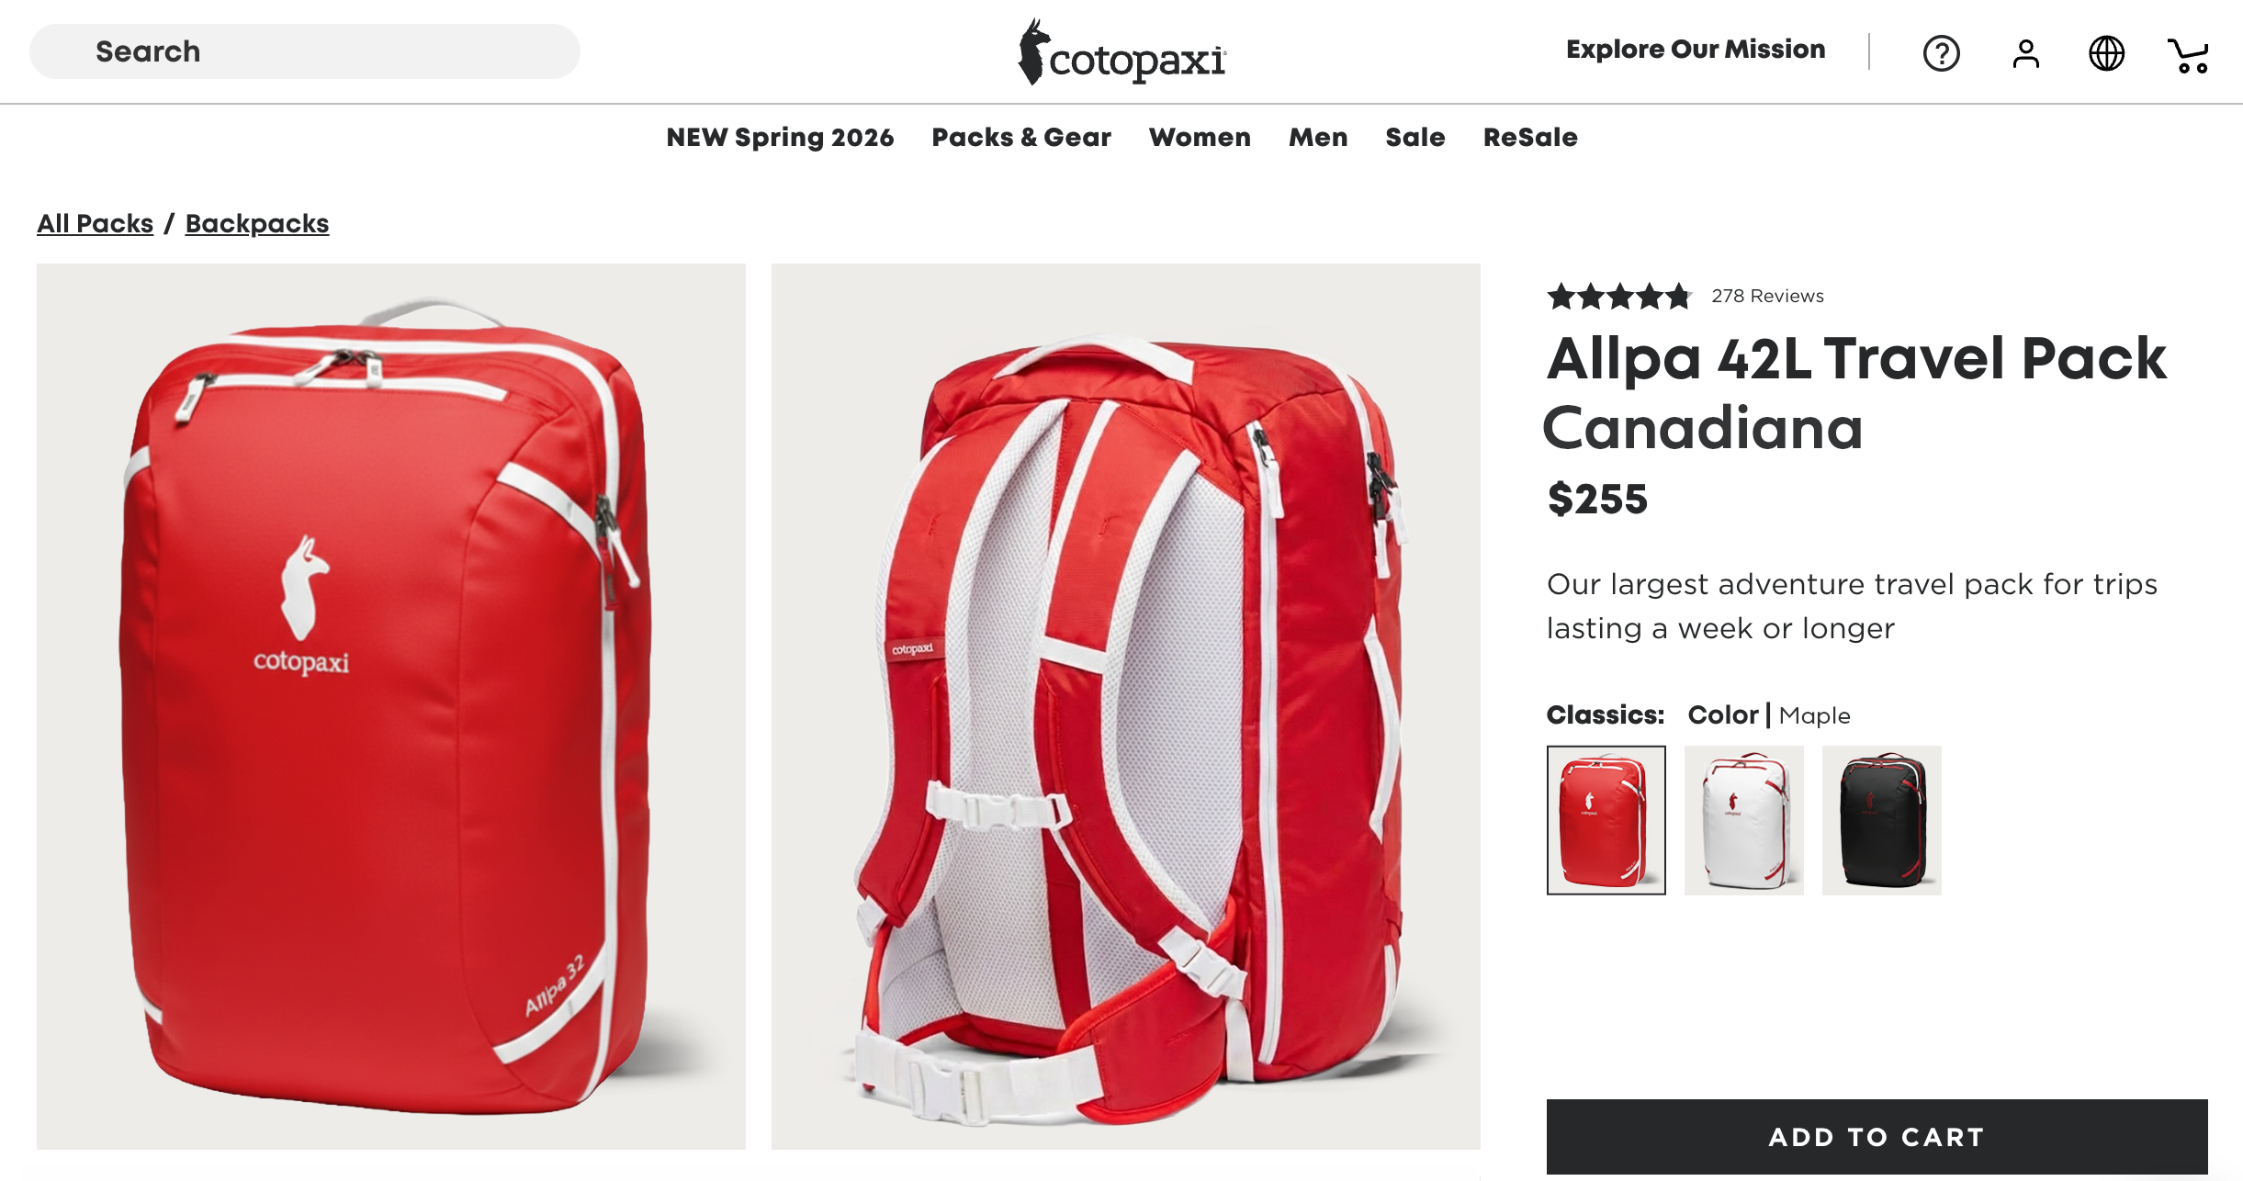2243x1181 pixels.
Task: Select the white pack color swatch
Action: (1743, 820)
